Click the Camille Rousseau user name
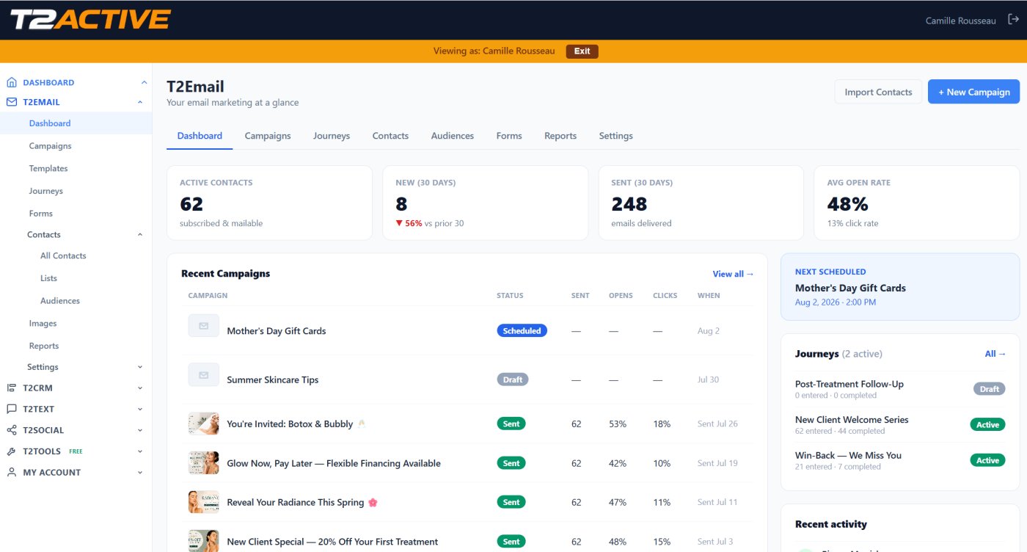The image size is (1027, 552). (x=961, y=21)
